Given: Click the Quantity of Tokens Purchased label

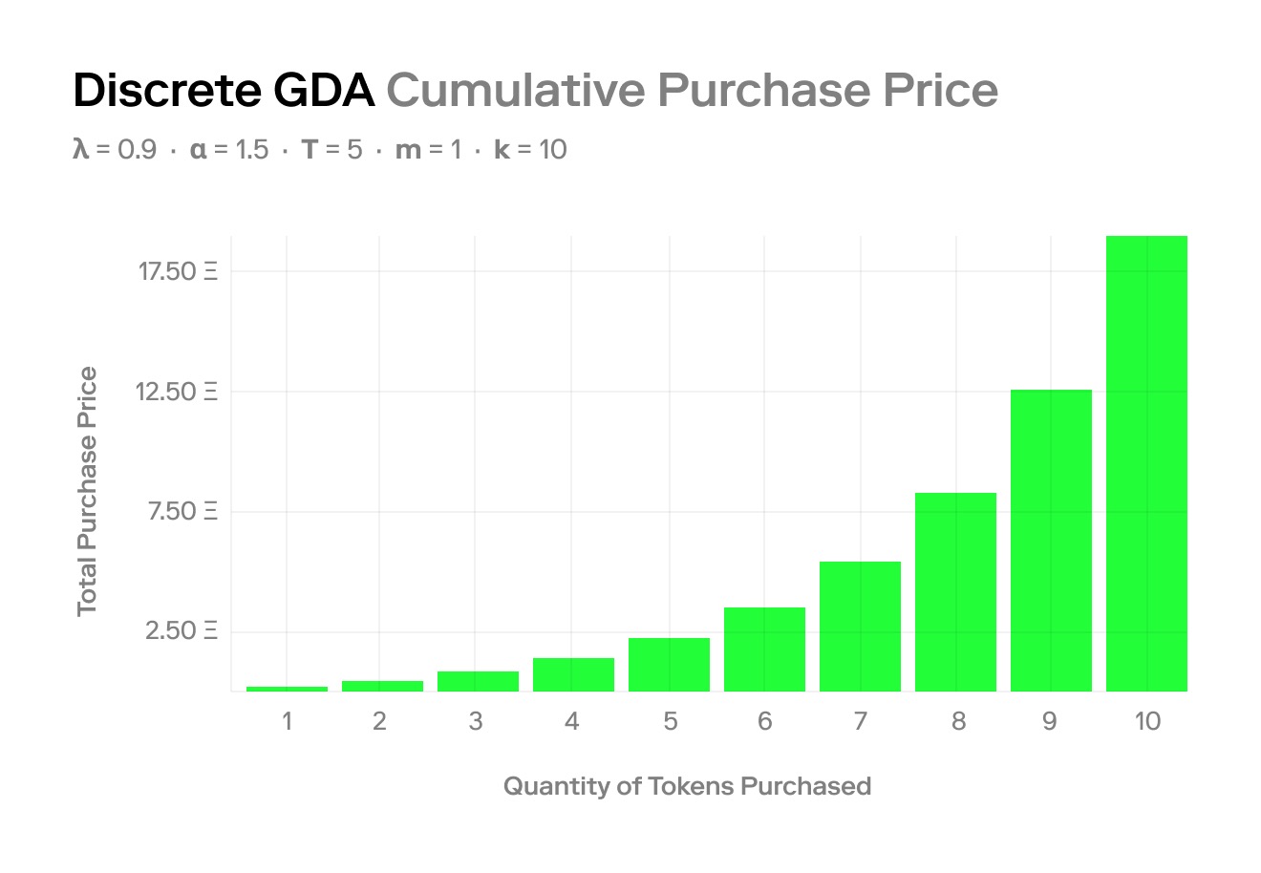Looking at the screenshot, I should click(688, 787).
